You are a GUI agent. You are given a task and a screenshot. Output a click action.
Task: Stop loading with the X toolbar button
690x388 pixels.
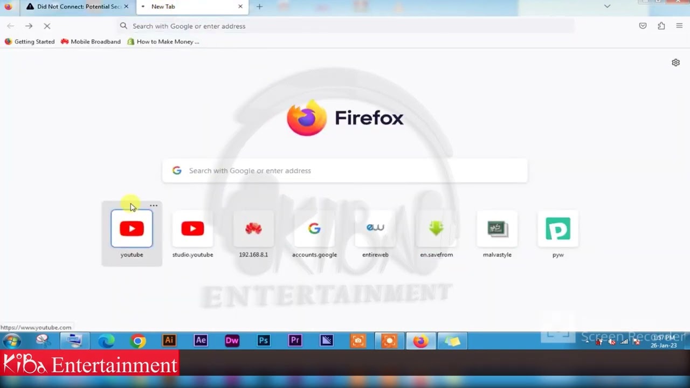(x=47, y=26)
